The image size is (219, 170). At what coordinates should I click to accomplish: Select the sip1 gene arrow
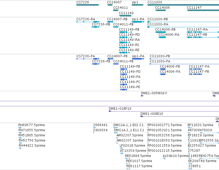(138, 5)
